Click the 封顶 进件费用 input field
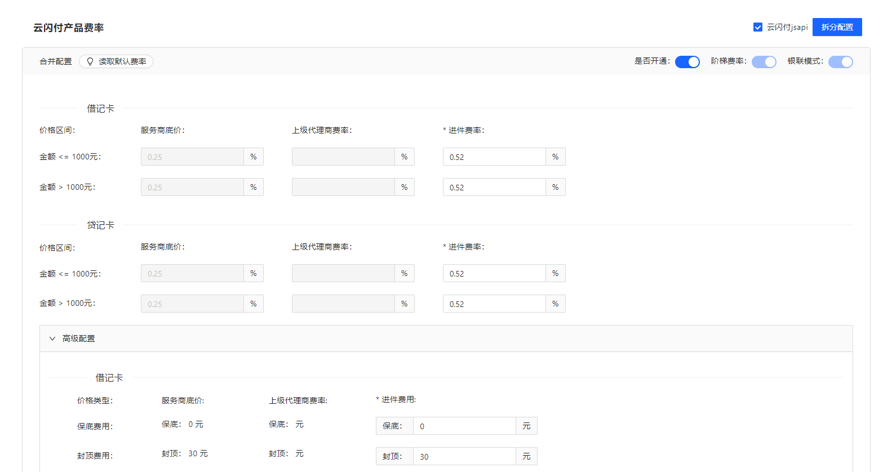The height and width of the screenshot is (472, 883). [x=464, y=457]
